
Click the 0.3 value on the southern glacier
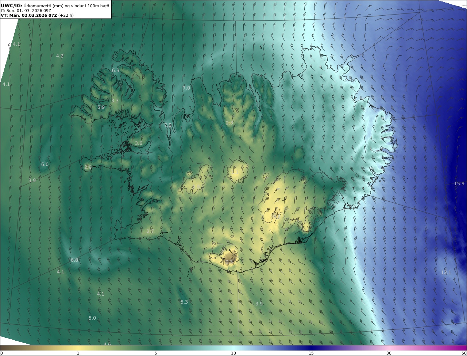point(229,262)
